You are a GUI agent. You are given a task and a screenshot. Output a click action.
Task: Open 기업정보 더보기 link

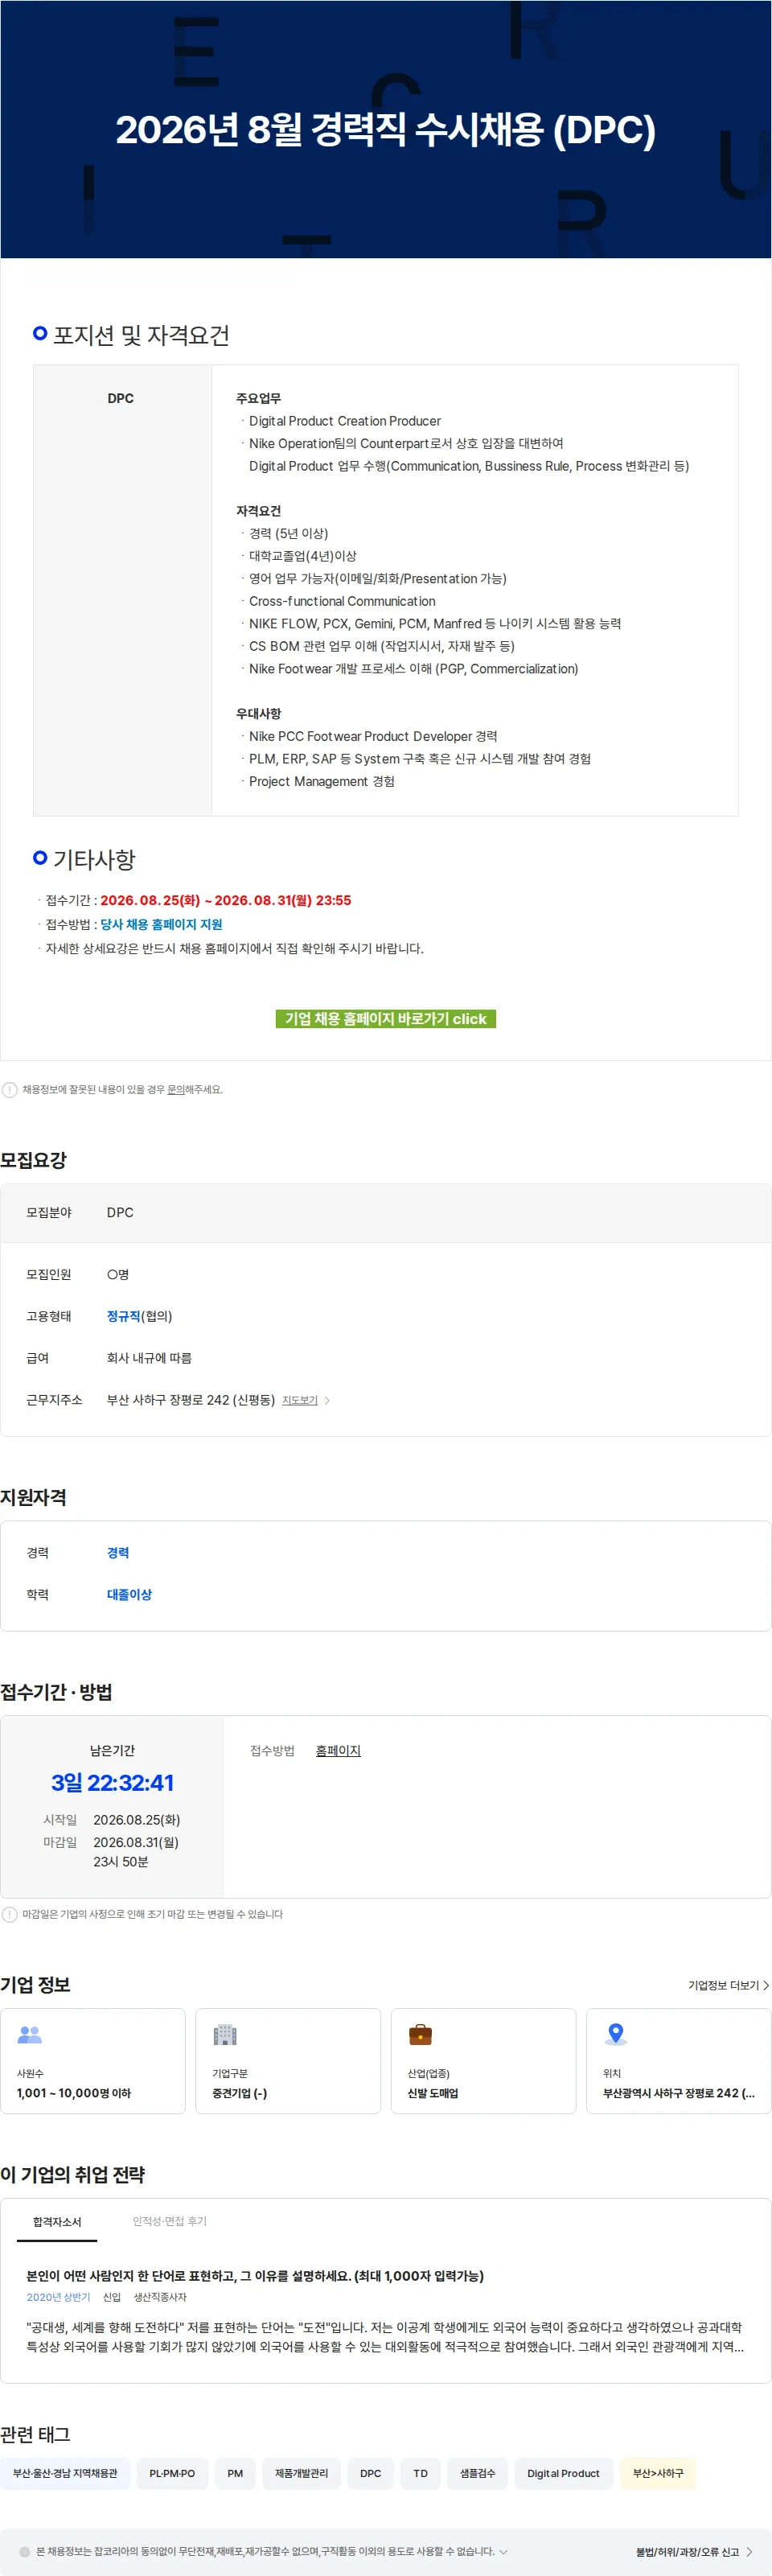tap(728, 1985)
